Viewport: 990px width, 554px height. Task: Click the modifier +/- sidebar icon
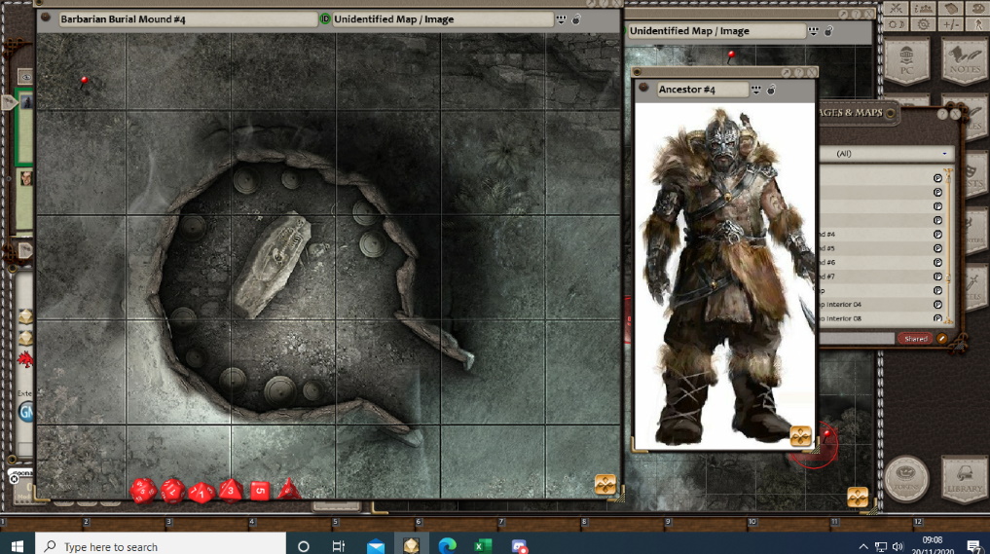pos(951,24)
